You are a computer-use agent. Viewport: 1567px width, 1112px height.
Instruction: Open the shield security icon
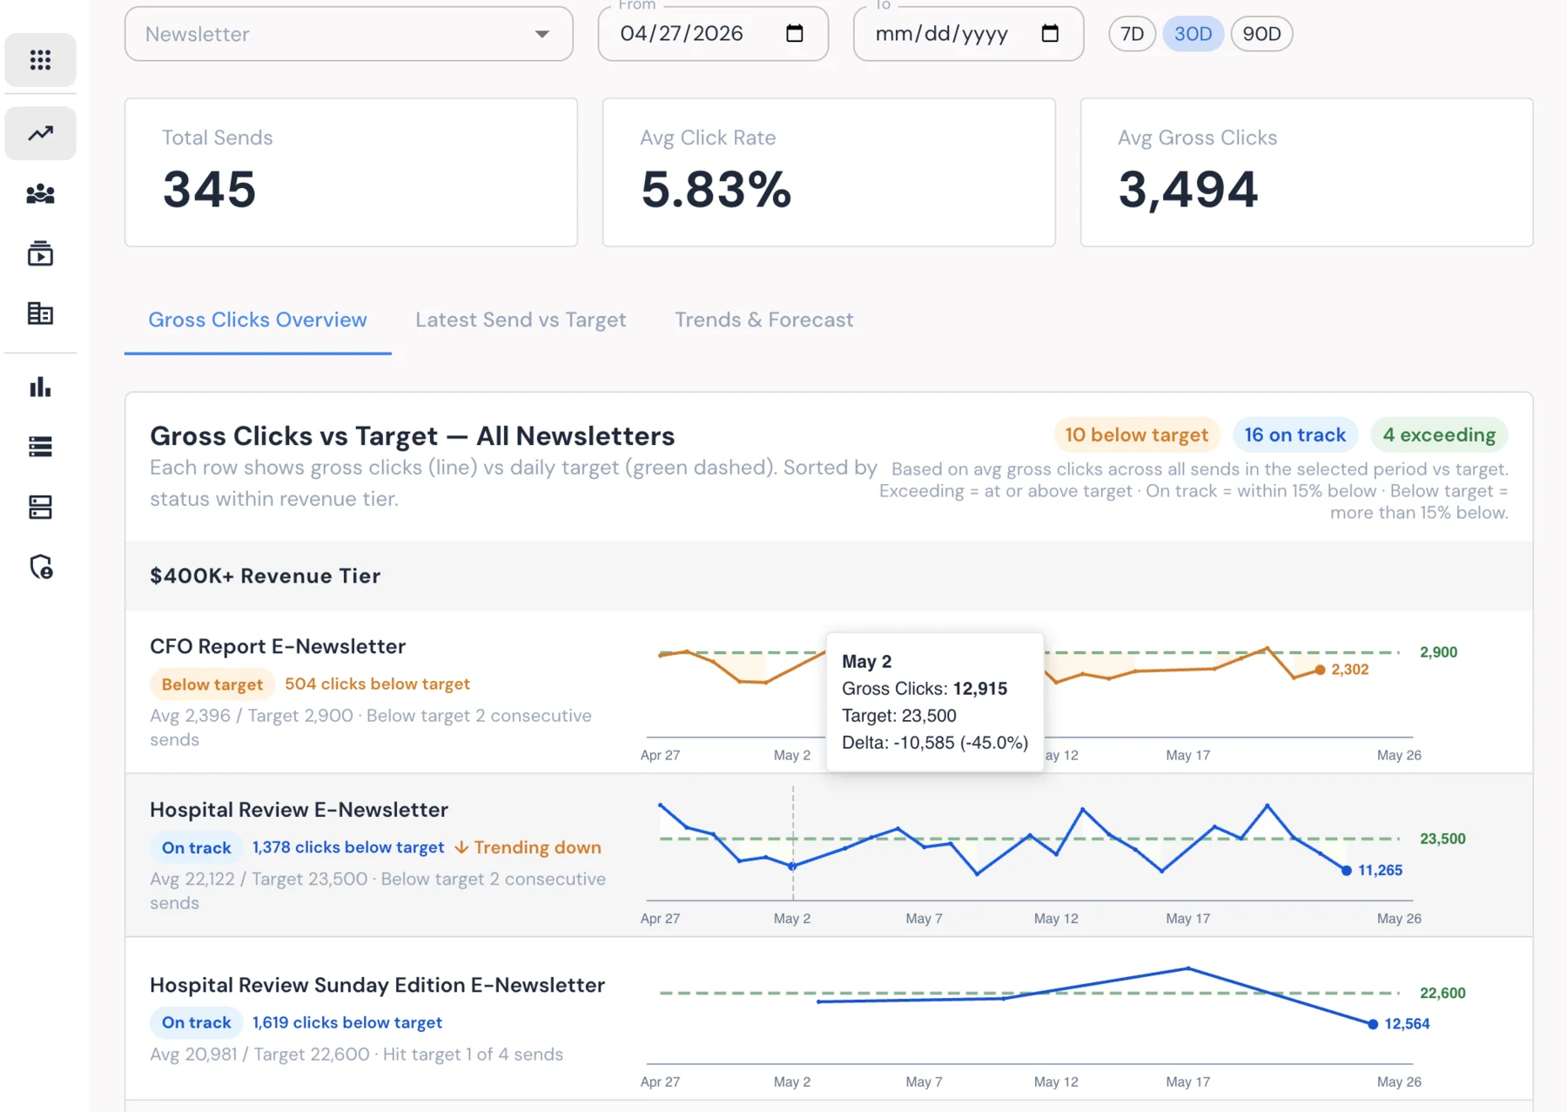40,567
